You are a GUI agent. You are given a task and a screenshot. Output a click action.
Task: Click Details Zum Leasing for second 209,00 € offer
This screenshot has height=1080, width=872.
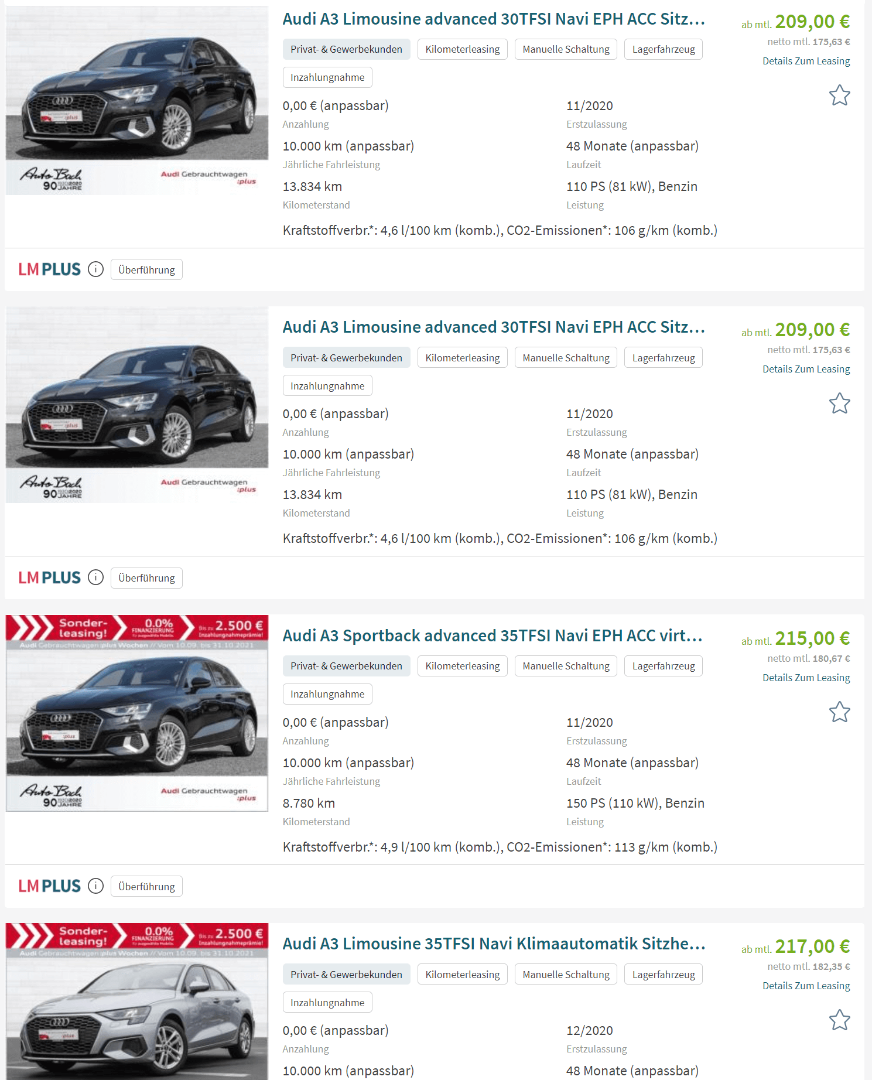[x=806, y=369]
